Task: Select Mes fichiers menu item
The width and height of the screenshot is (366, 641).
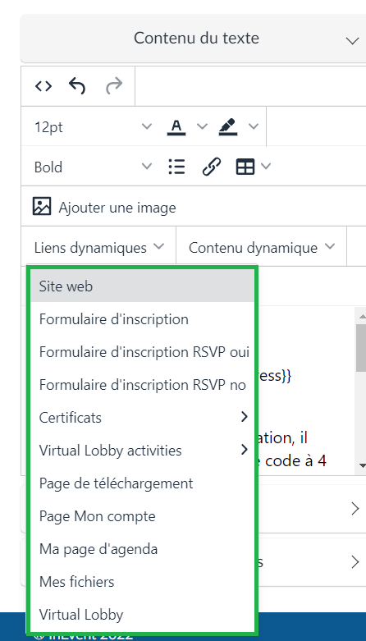Action: [142, 581]
